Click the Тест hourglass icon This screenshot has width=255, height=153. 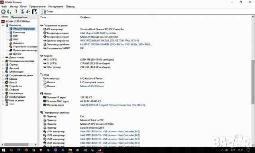pos(7,104)
